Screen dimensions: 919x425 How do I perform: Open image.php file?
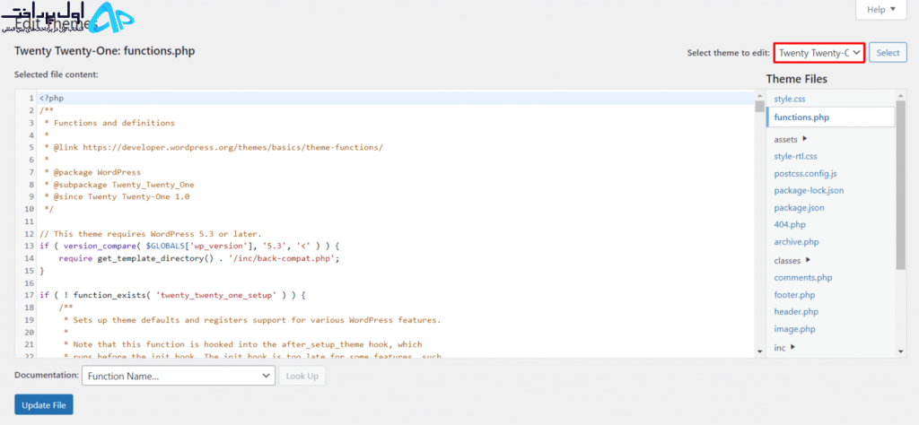tap(794, 329)
